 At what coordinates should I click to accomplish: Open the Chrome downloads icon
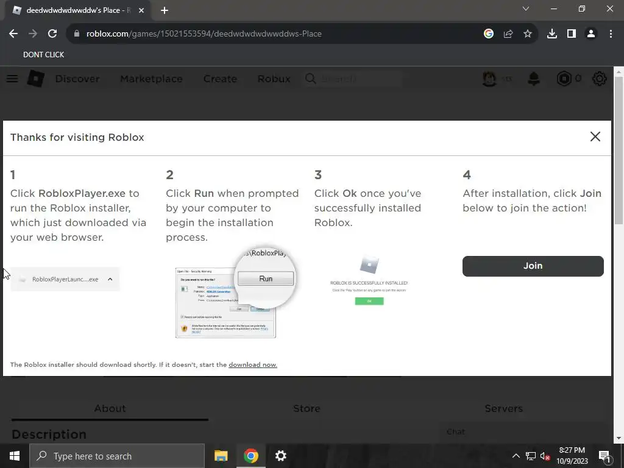point(552,34)
